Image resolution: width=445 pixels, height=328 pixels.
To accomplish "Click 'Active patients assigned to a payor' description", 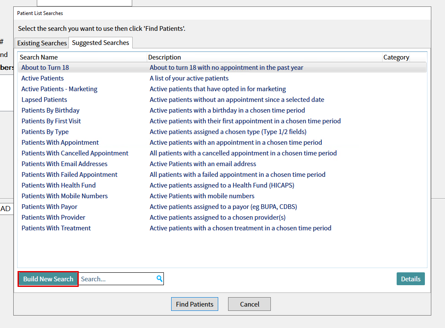I will point(223,207).
